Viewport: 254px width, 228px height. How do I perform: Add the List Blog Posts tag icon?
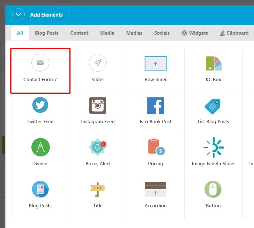click(x=213, y=106)
